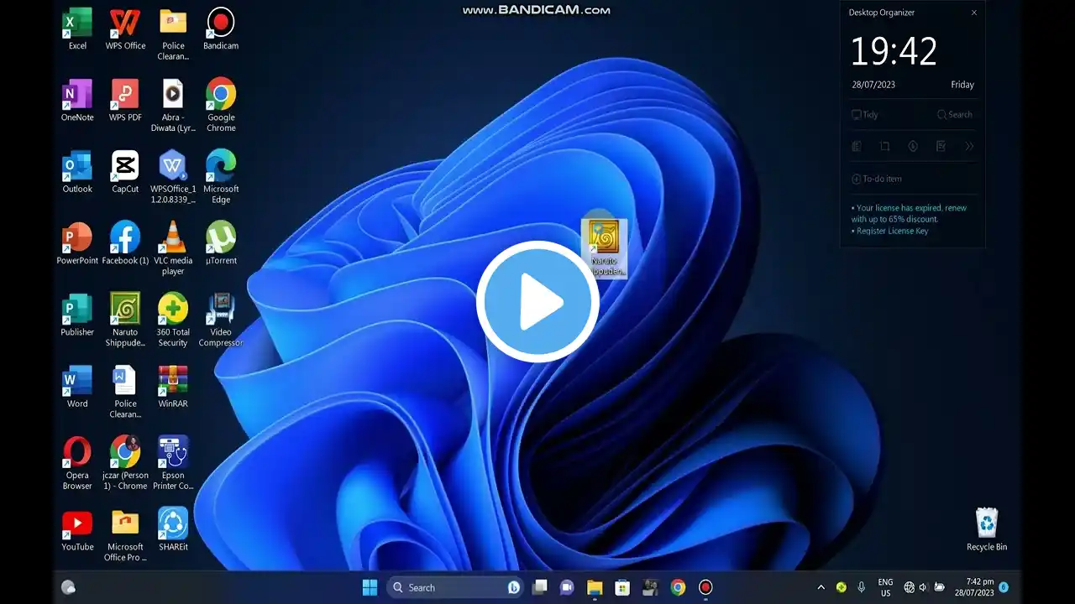The height and width of the screenshot is (604, 1075).
Task: Select the Bandicam desktop shortcut
Action: [221, 29]
